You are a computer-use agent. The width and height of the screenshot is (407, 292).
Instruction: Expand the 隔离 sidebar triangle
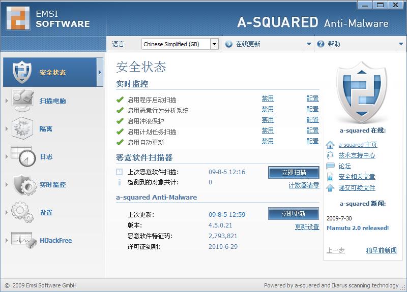coord(7,128)
